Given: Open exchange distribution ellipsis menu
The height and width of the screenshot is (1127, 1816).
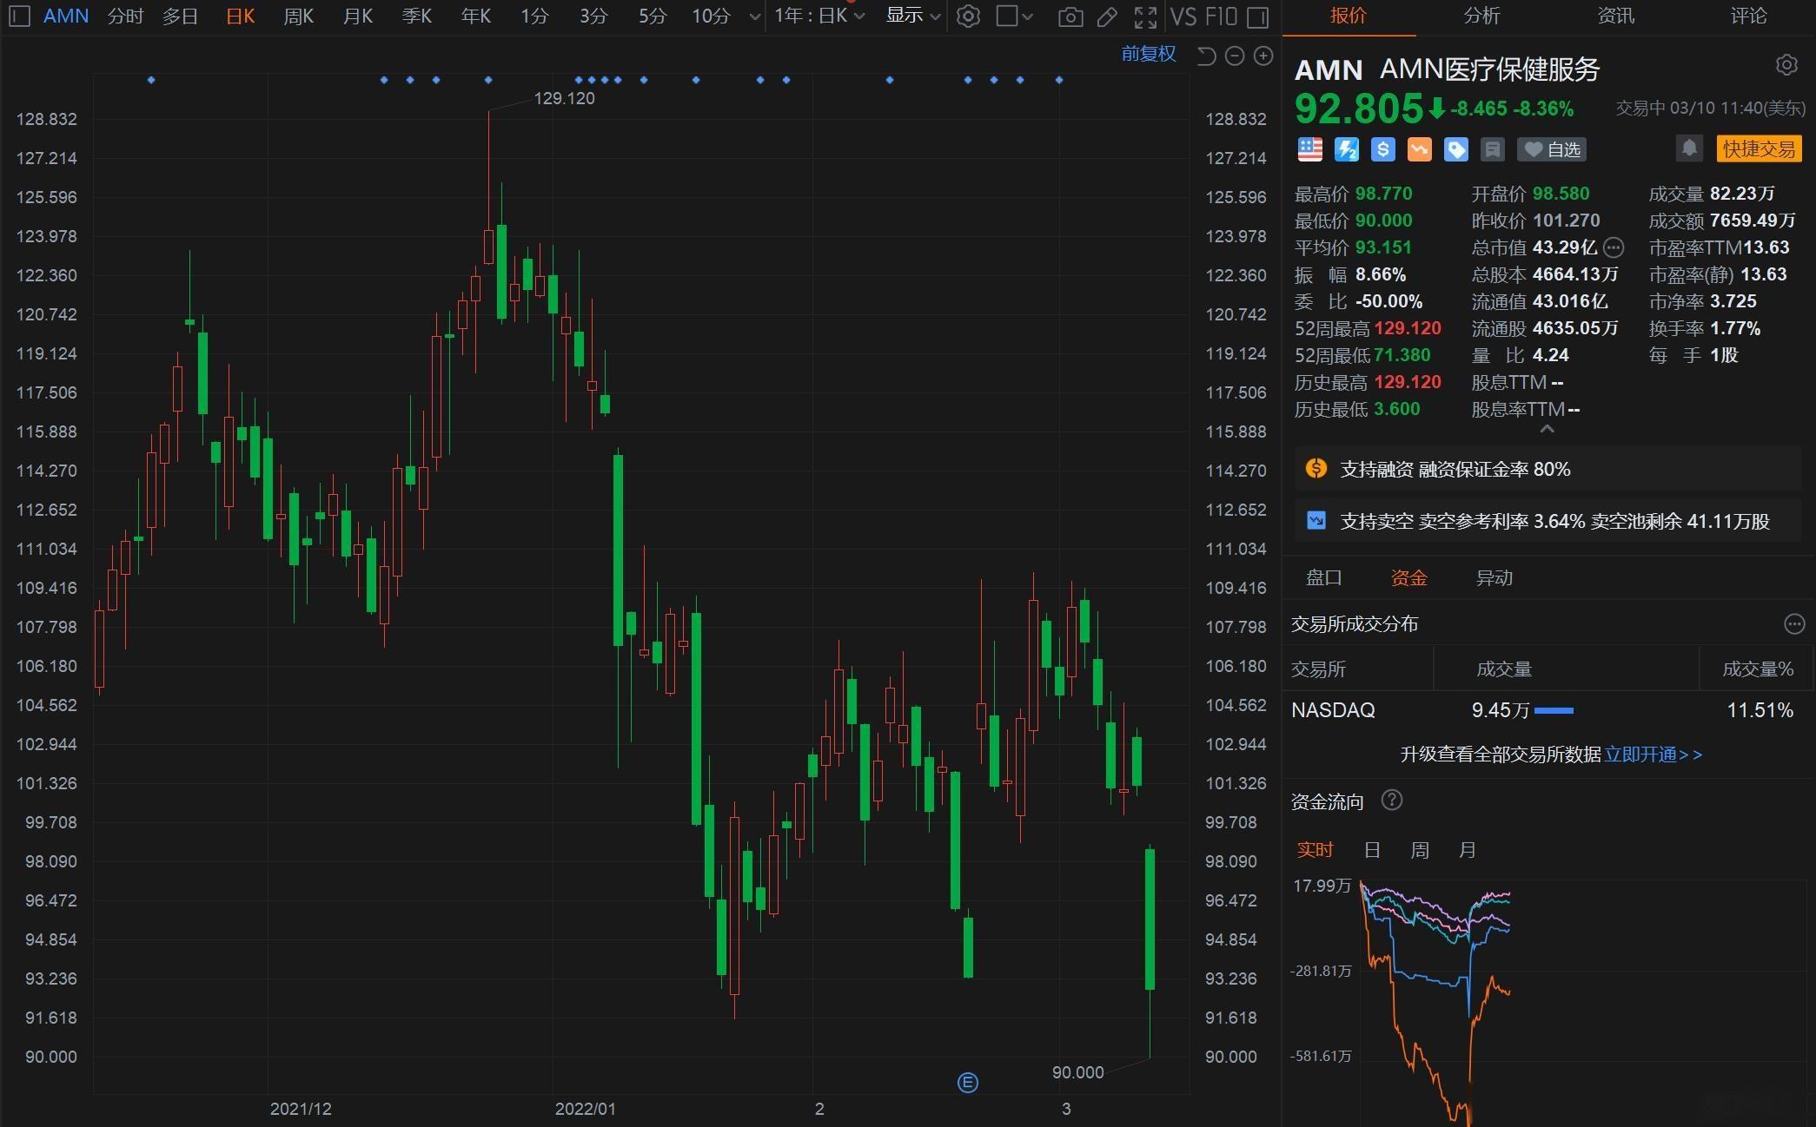Looking at the screenshot, I should click(1794, 623).
